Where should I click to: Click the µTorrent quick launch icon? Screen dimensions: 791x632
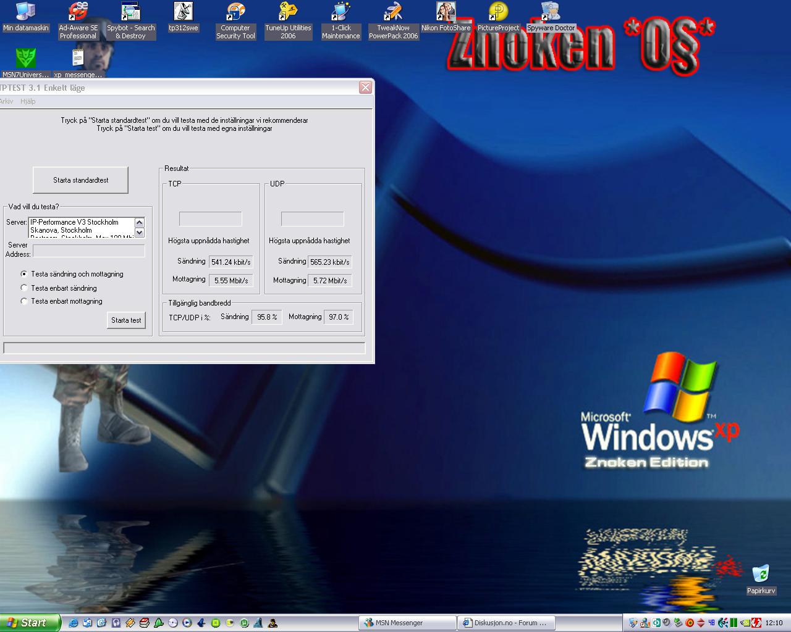[x=244, y=623]
